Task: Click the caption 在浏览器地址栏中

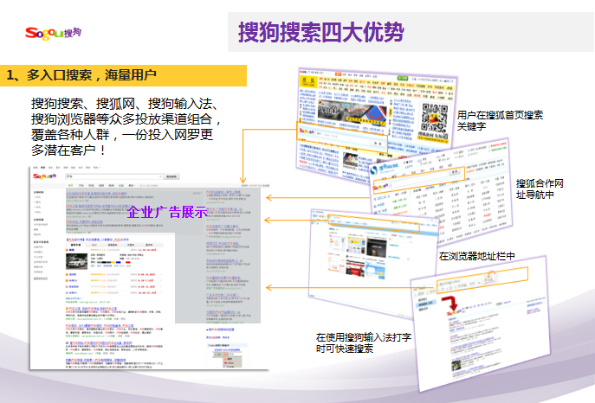Action: (x=476, y=256)
